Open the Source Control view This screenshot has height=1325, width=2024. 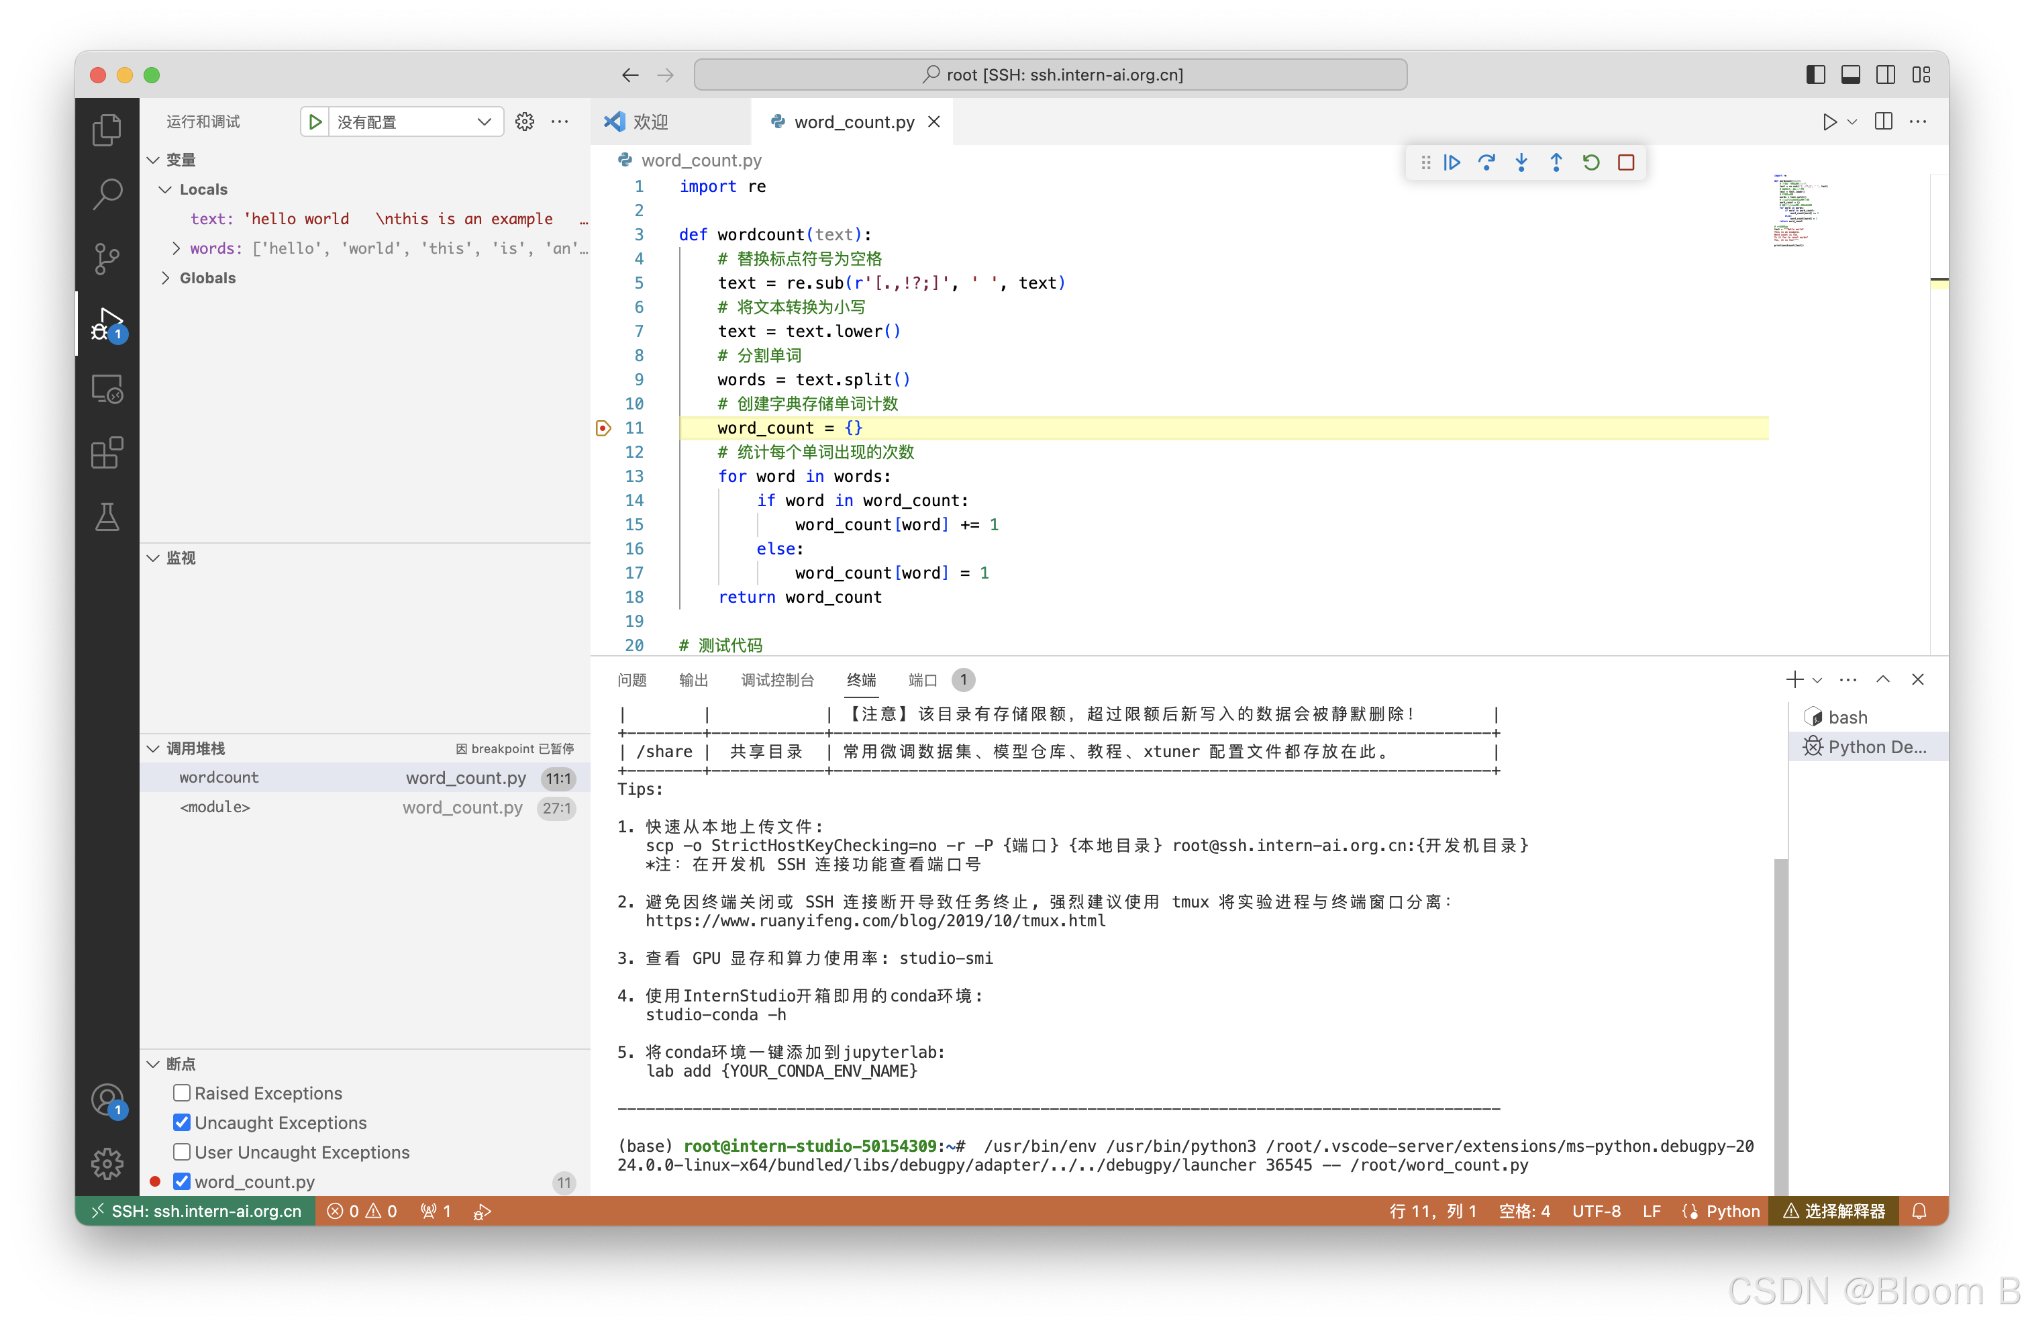(107, 258)
